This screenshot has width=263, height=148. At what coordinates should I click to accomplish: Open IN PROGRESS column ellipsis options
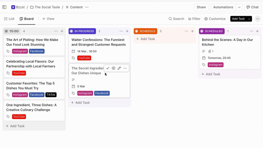[x=121, y=31]
